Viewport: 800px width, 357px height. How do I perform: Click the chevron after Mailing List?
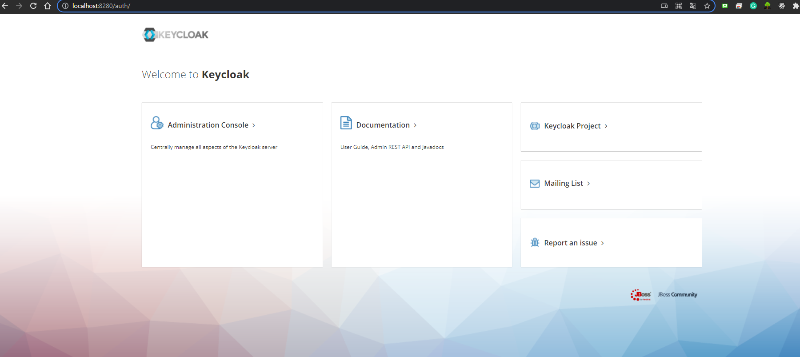pyautogui.click(x=588, y=184)
